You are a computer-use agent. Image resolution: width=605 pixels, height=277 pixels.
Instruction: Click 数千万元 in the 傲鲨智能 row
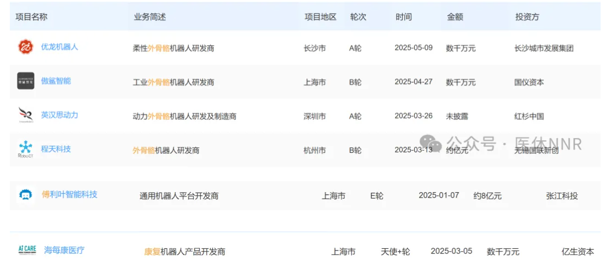coord(460,82)
